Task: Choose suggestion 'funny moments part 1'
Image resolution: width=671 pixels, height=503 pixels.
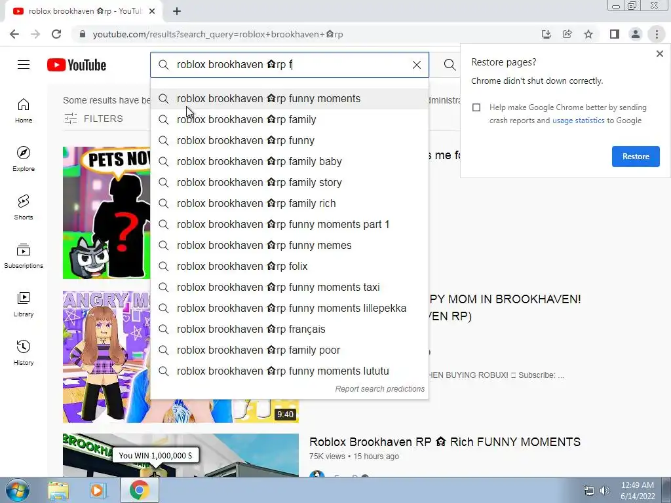Action: (x=289, y=225)
